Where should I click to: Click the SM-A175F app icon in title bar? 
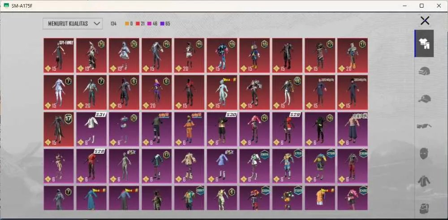point(6,6)
